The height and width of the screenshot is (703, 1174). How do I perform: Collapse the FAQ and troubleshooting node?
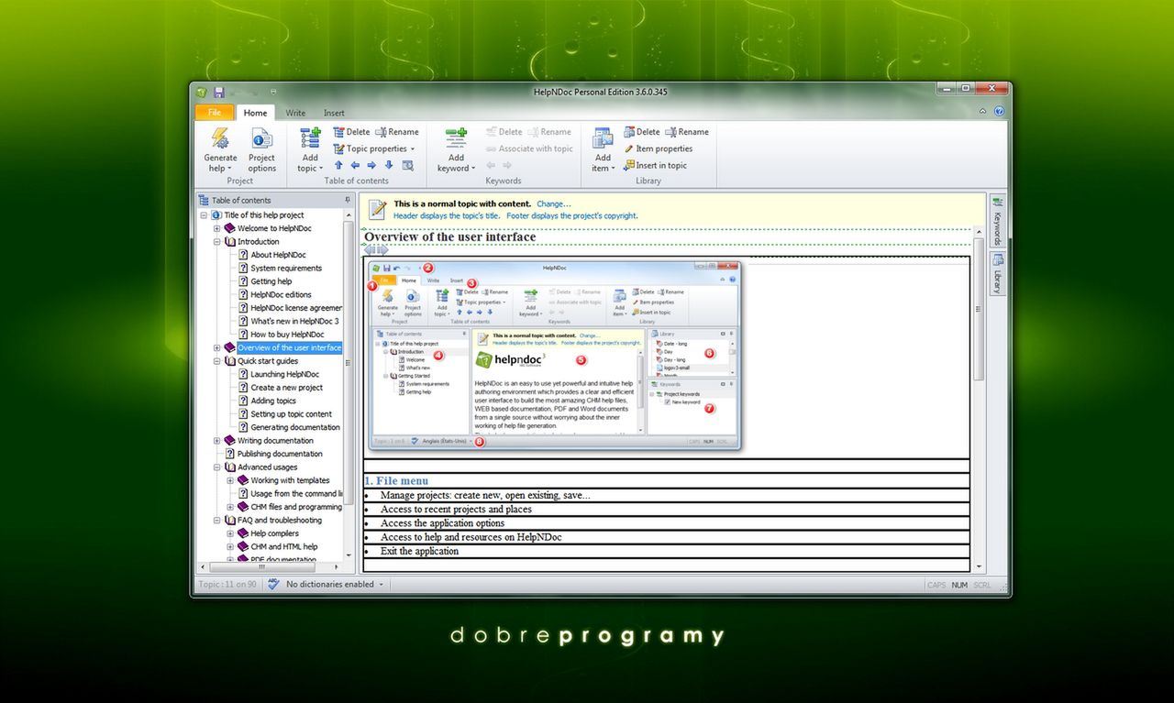click(217, 521)
